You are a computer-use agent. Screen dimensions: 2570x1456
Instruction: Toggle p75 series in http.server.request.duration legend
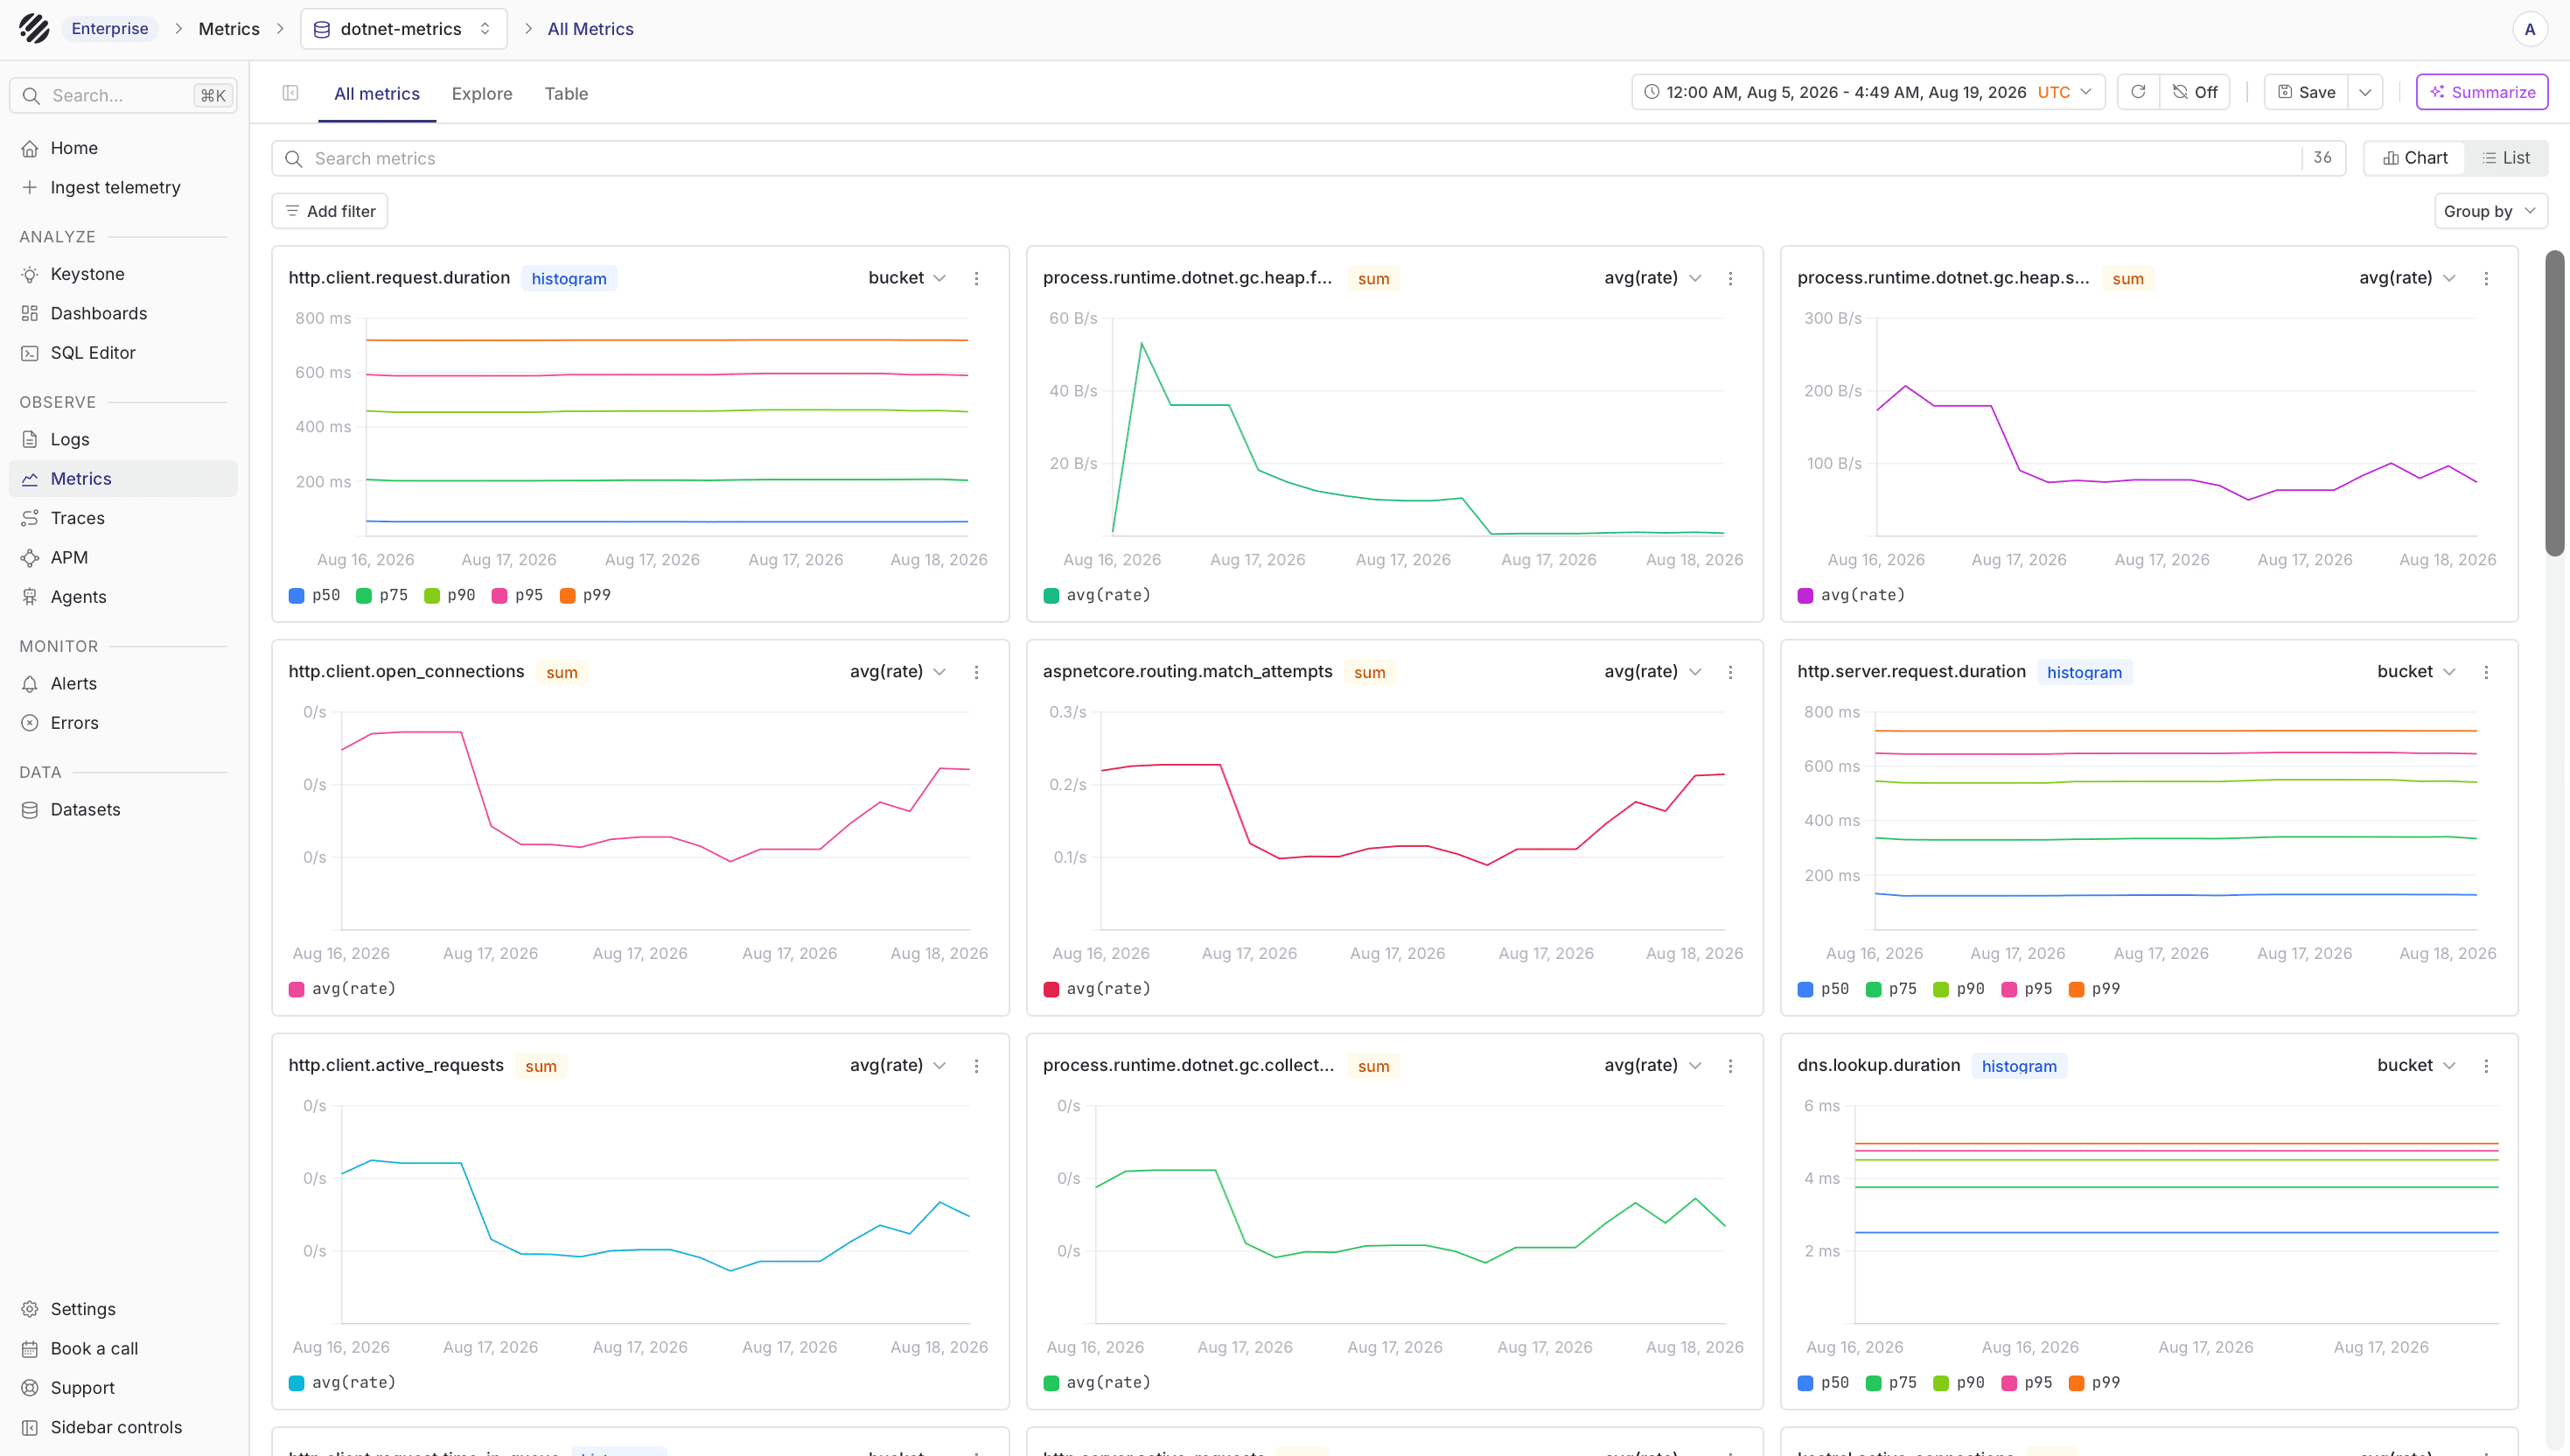tap(1891, 989)
